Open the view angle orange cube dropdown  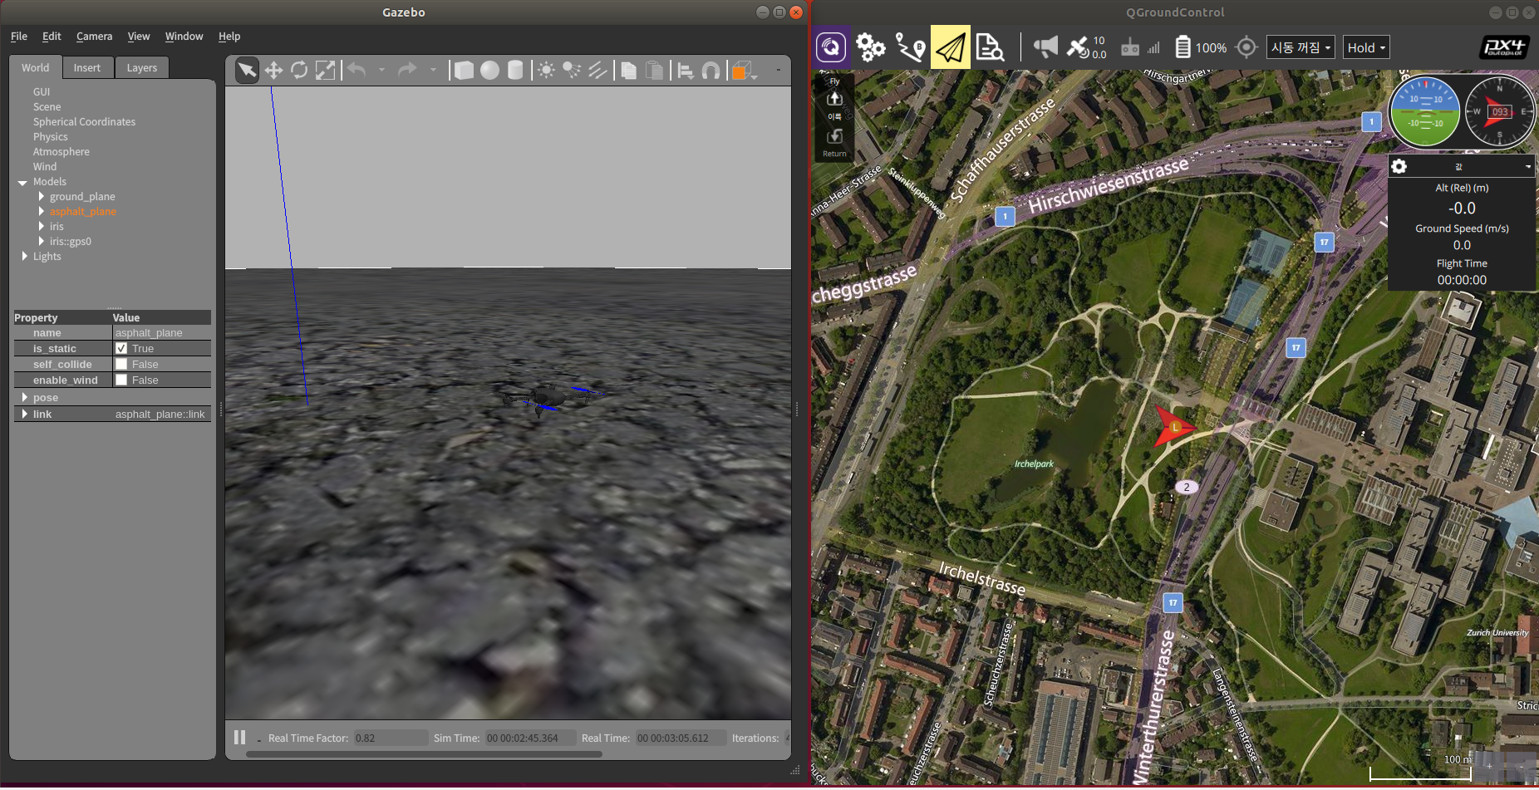[744, 71]
